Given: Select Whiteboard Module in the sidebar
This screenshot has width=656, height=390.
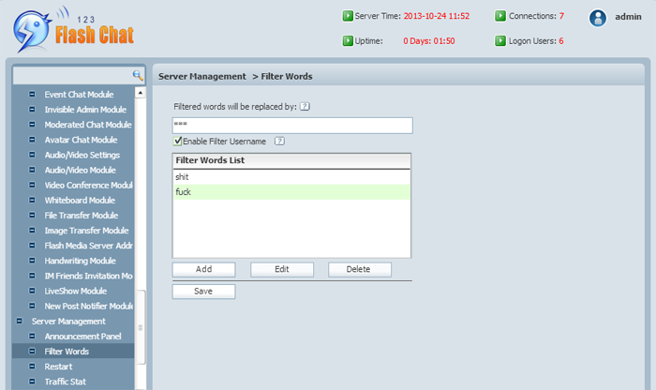Looking at the screenshot, I should 79,200.
